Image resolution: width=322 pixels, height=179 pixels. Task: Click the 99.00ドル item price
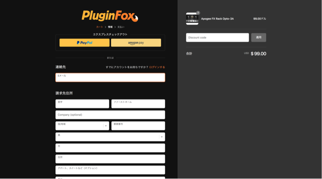(260, 19)
